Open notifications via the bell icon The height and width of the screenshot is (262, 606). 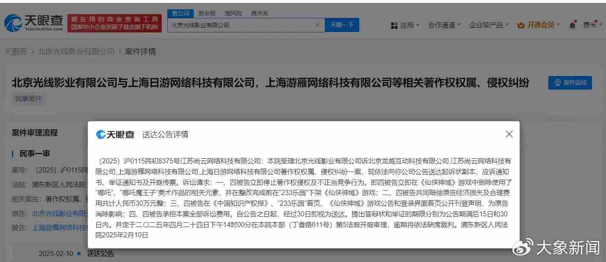point(572,25)
